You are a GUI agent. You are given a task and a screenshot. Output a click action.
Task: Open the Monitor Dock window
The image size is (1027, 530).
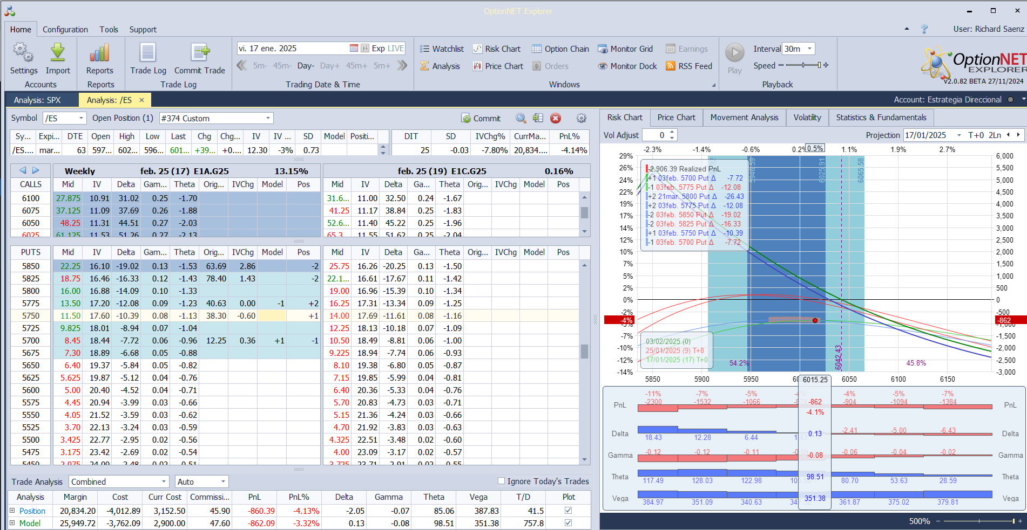tap(627, 66)
